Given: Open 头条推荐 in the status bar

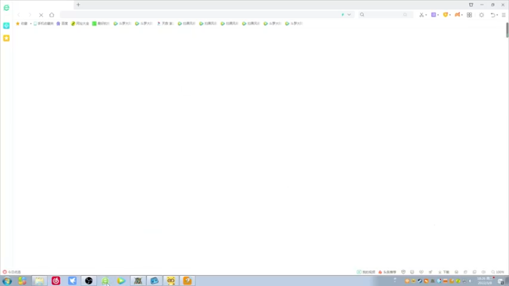Looking at the screenshot, I should click(387, 272).
